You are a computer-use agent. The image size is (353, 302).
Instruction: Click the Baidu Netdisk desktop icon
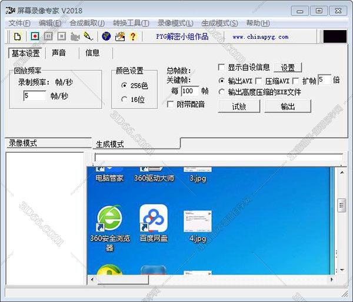coord(154,219)
